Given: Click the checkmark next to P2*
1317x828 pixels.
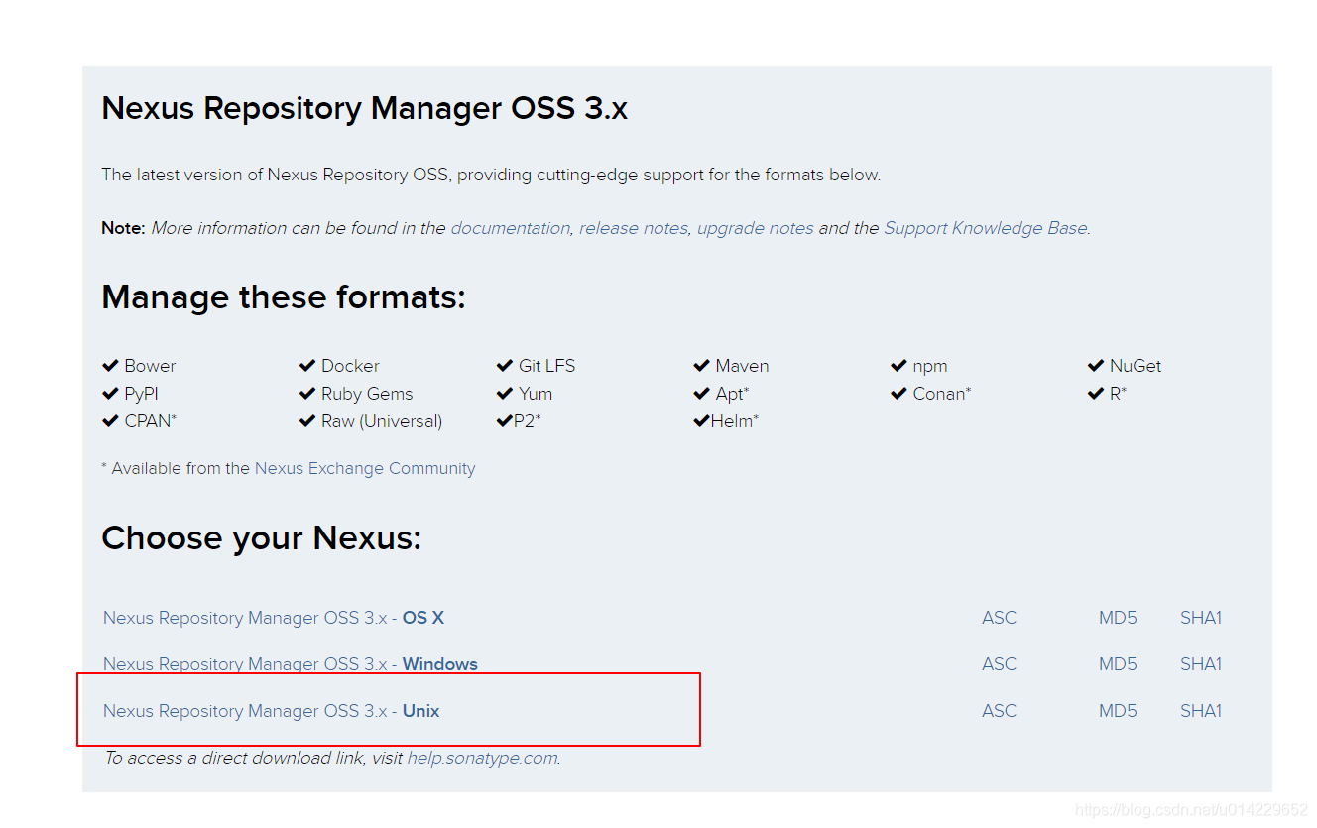Looking at the screenshot, I should pos(505,421).
